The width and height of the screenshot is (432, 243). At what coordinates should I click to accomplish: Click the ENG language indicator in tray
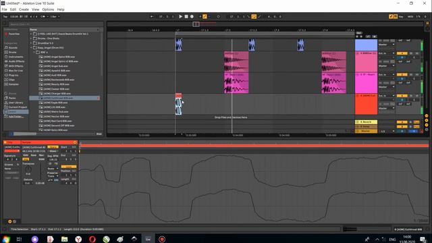392,239
